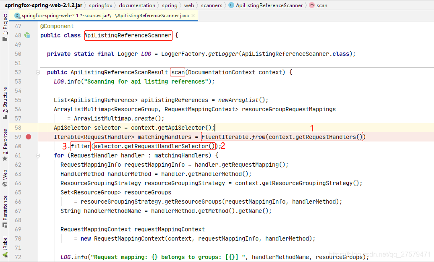Image resolution: width=434 pixels, height=262 pixels.
Task: Click scan method in breadcrumb
Action: tap(322, 5)
